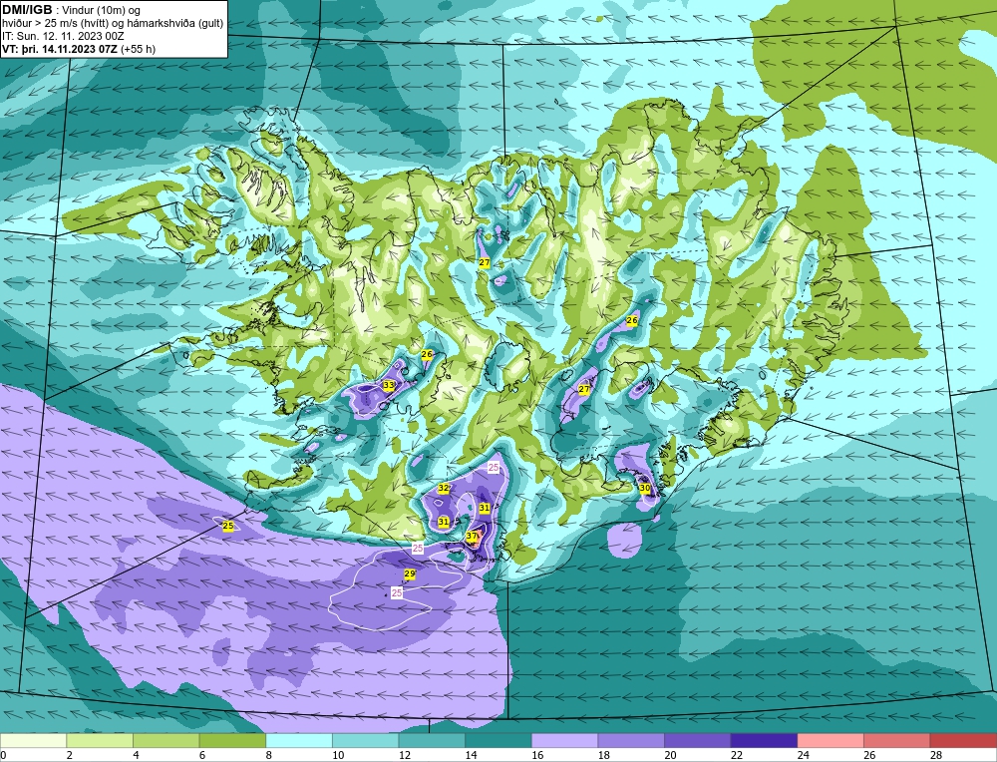Select the light cyan 8–10 m/s legend swatch

point(299,740)
